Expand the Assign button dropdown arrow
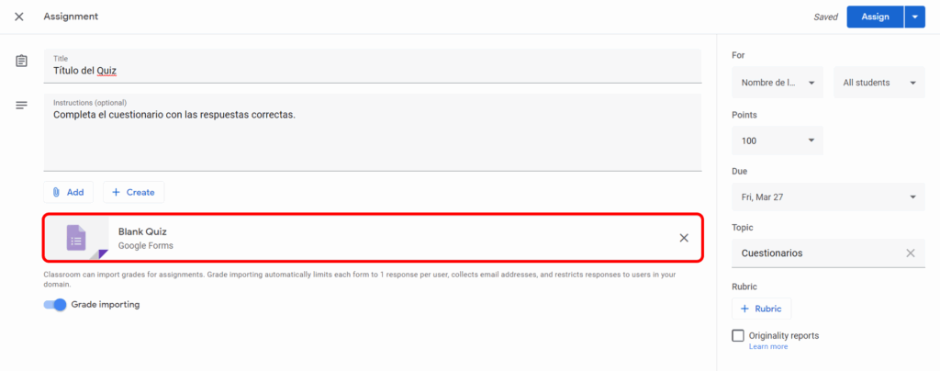Screen dimensions: 940x371 coord(914,17)
